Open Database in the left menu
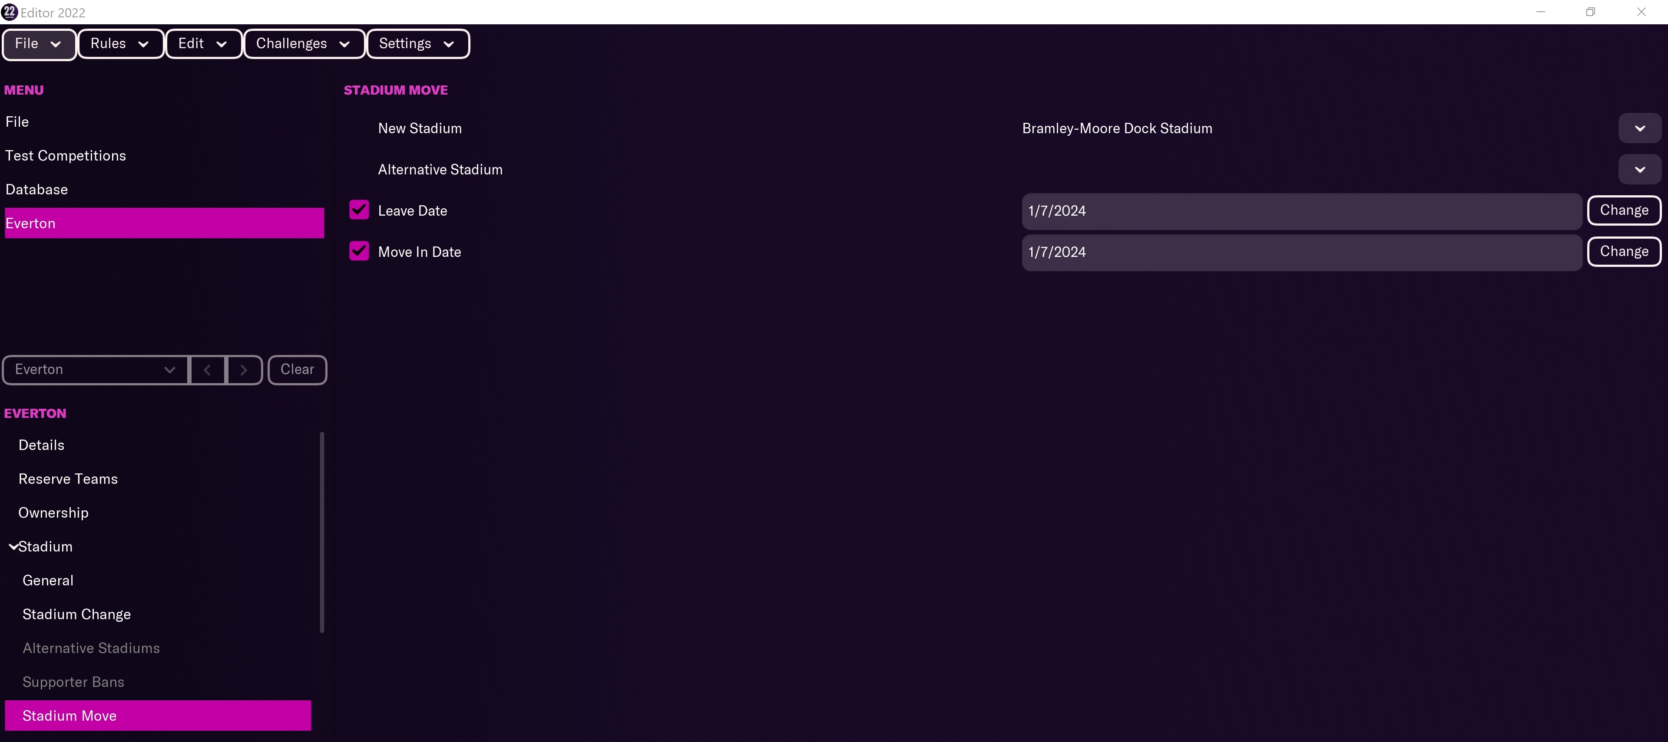The image size is (1668, 742). [164, 190]
